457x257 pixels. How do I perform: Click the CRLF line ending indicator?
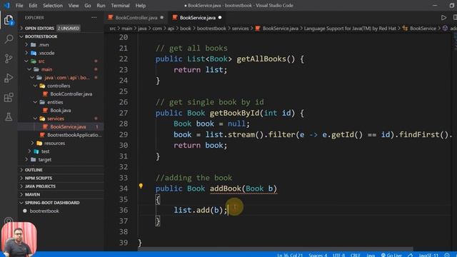(355, 255)
